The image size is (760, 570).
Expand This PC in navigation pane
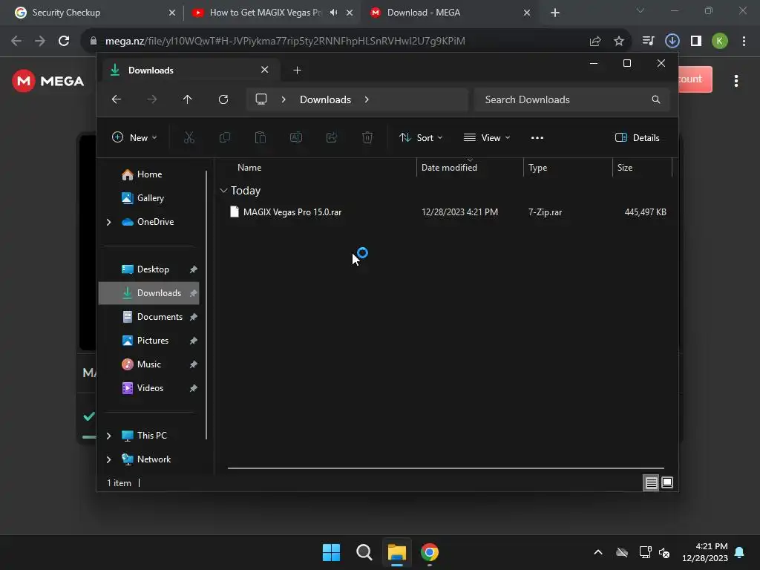108,436
